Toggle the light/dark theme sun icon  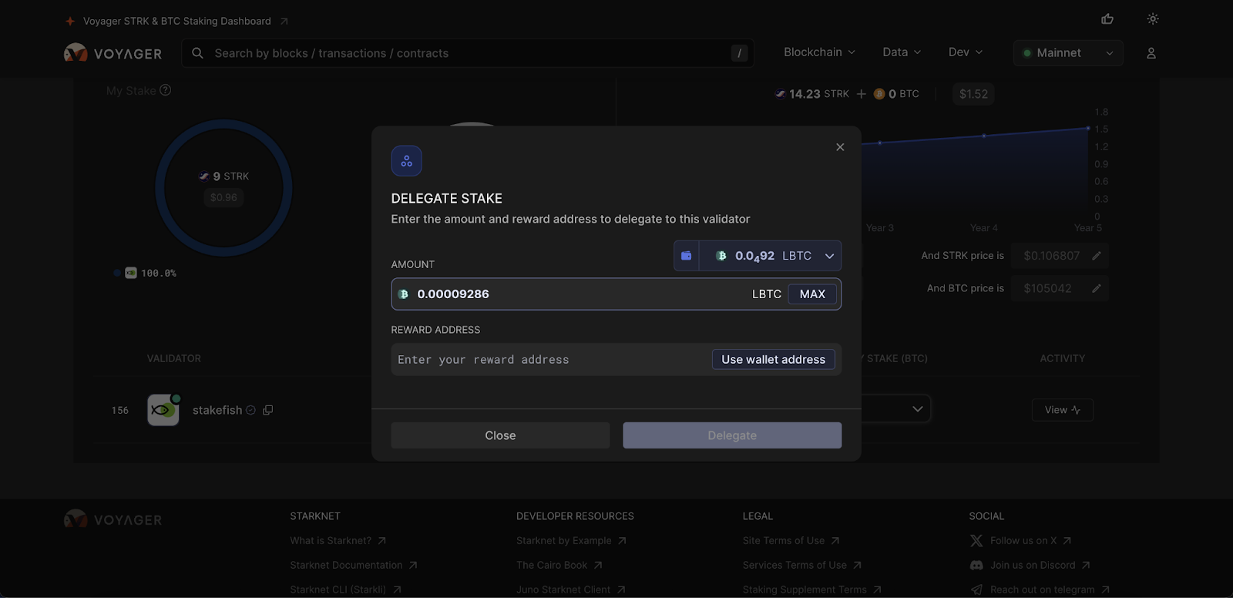pyautogui.click(x=1152, y=19)
